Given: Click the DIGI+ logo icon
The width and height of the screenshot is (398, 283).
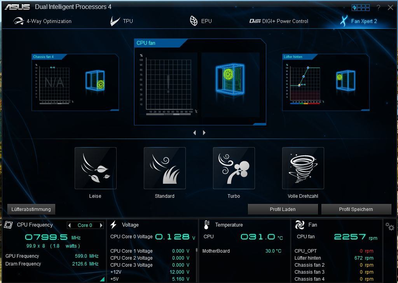Looking at the screenshot, I should coord(255,21).
